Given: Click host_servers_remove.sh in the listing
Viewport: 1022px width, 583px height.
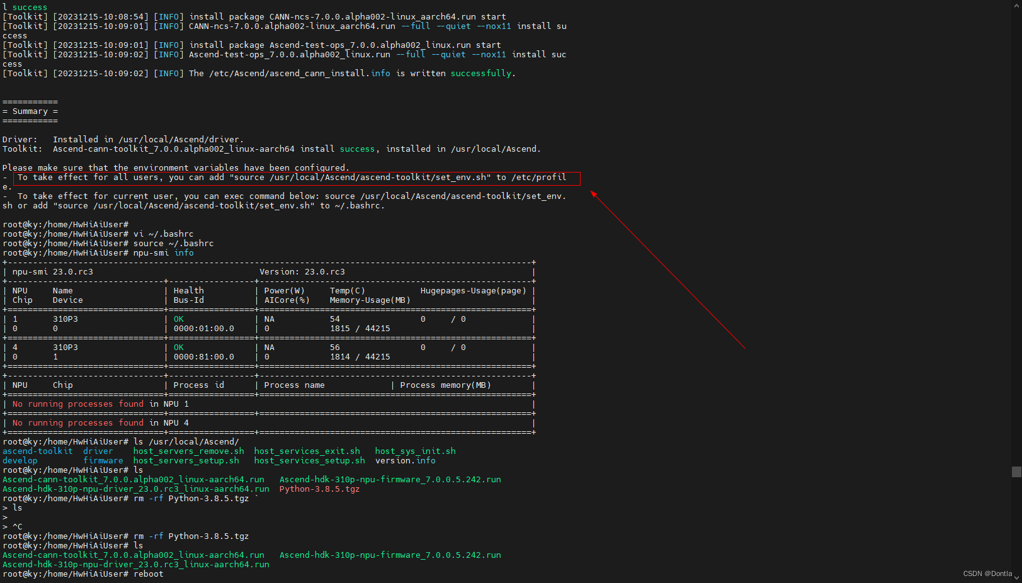Looking at the screenshot, I should [x=188, y=451].
